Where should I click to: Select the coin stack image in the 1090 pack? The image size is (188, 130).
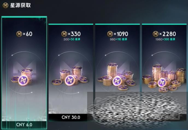pyautogui.click(x=117, y=77)
